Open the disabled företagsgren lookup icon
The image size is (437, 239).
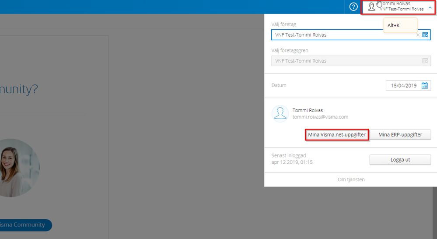pos(425,61)
